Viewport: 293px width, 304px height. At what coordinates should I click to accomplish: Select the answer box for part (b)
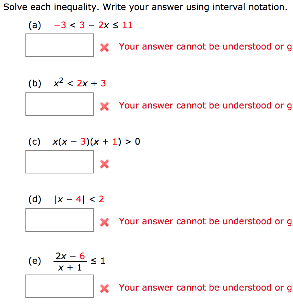pos(59,104)
